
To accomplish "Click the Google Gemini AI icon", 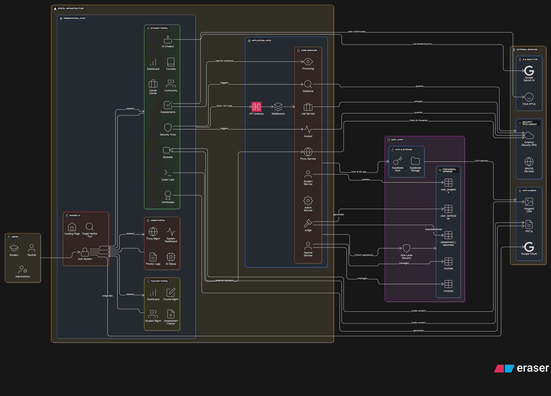I will point(529,71).
